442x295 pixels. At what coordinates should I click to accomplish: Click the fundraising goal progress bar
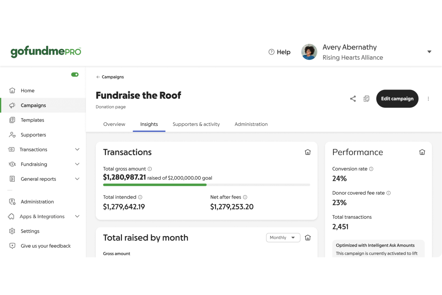tap(206, 185)
